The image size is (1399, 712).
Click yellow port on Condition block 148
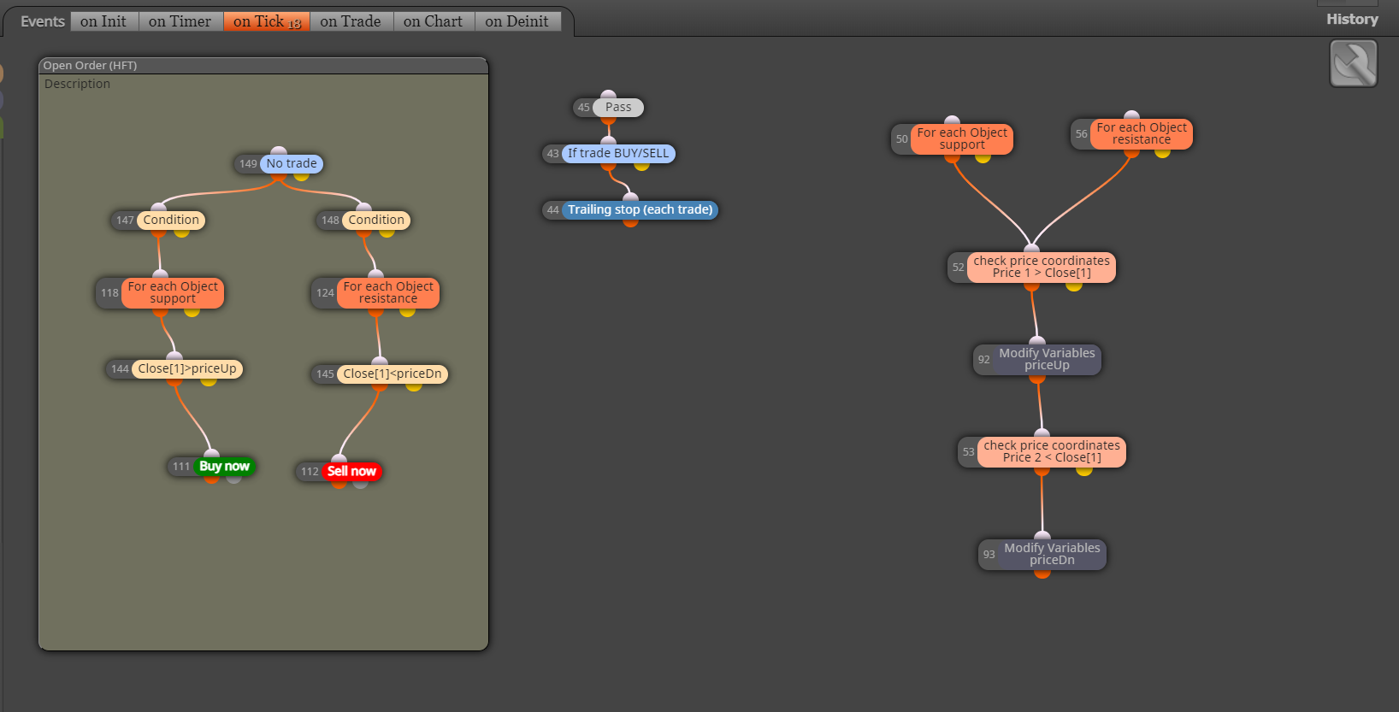coord(387,232)
